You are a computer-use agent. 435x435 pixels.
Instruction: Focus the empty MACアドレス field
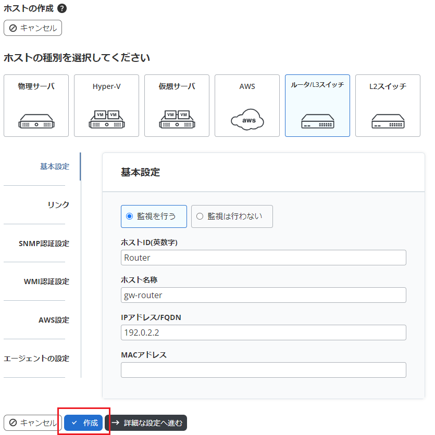click(263, 370)
